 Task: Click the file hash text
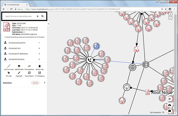pyautogui.click(x=24, y=37)
